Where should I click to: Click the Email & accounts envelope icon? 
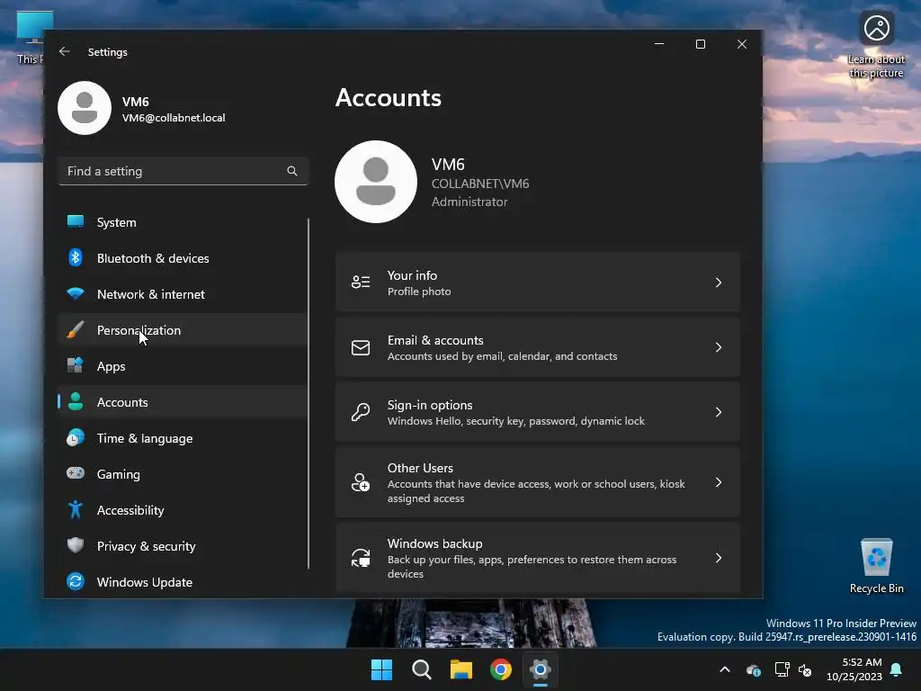[x=361, y=347]
